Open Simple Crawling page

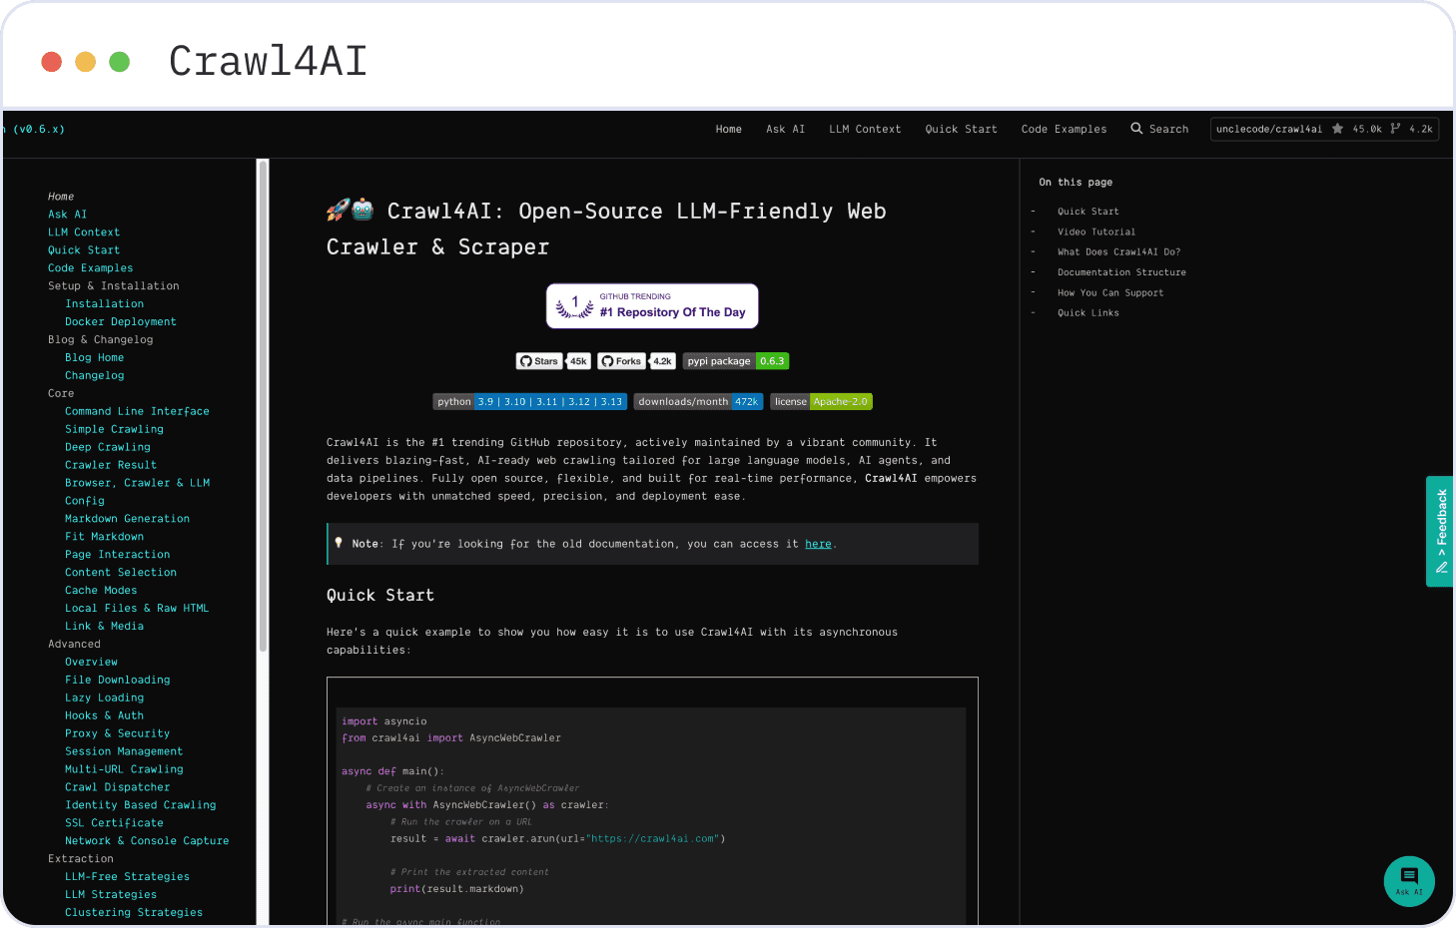[x=115, y=429]
